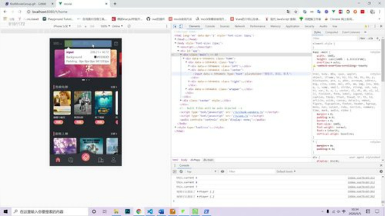Open the Memory tab
Screen dimensions: 385x216
click(275, 26)
